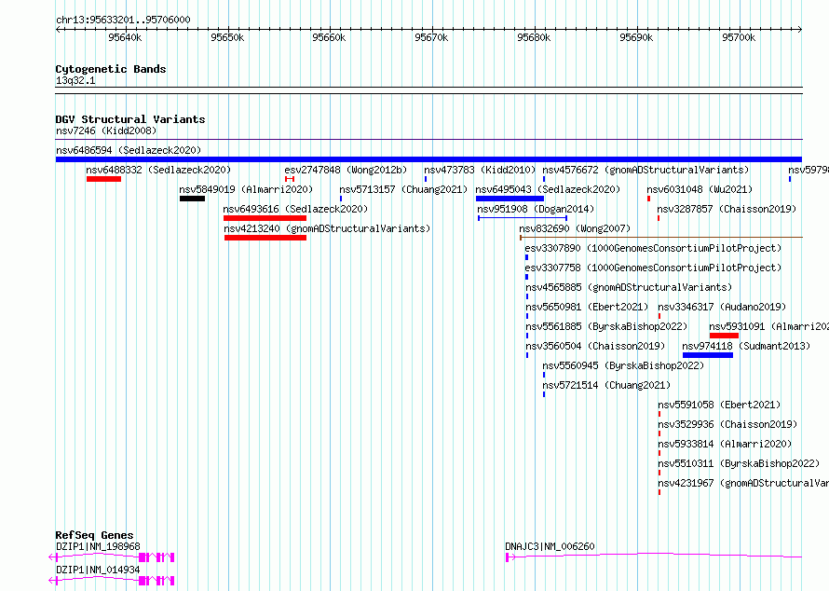Viewport: 829px width, 591px height.
Task: Open the nsv6488332 (Sedlazeck2020) variant label
Action: [158, 170]
